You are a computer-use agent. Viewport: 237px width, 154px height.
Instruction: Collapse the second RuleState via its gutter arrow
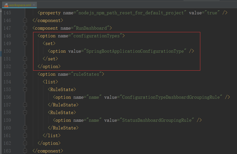click(x=25, y=112)
